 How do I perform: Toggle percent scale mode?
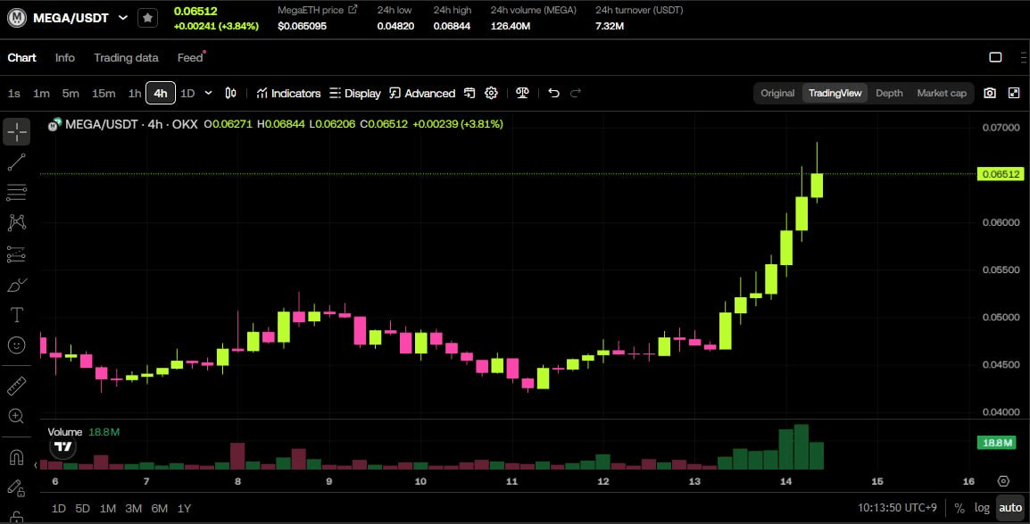959,508
